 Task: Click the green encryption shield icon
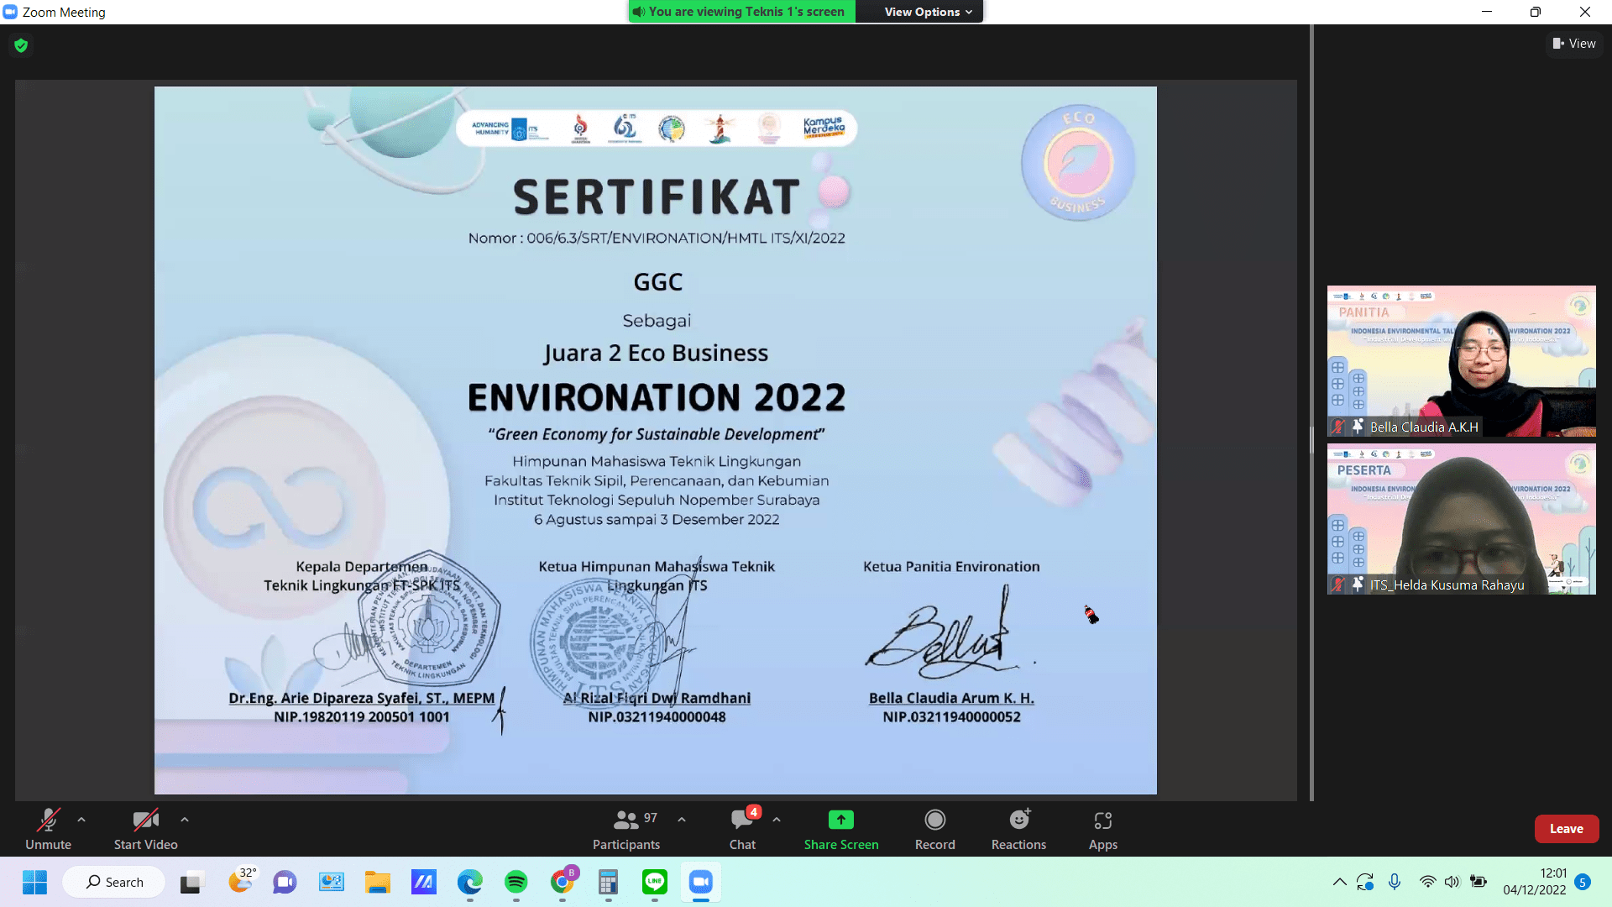(x=21, y=45)
